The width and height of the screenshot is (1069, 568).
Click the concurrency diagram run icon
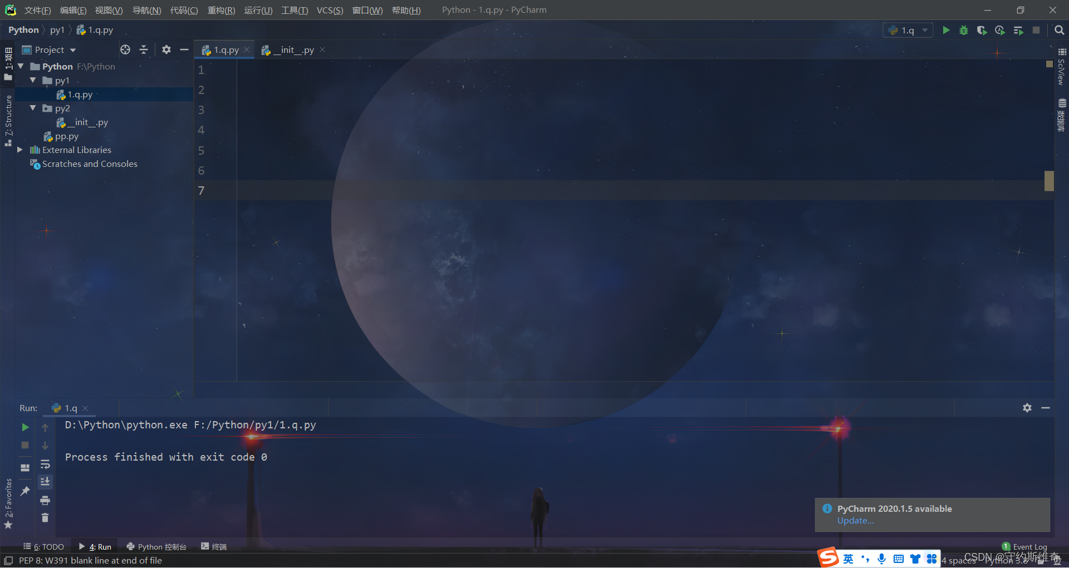[x=1018, y=30]
